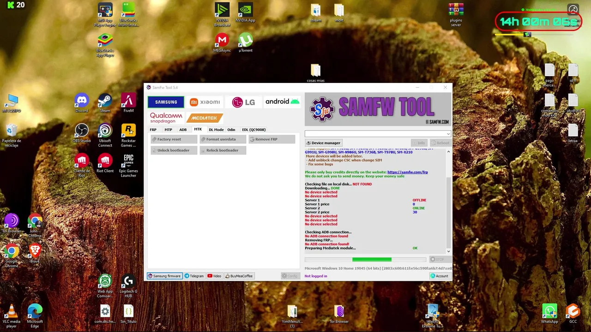591x332 pixels.
Task: Click the log scrollbar up arrow
Action: (x=448, y=152)
